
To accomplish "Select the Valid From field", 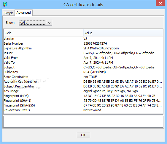I will point(11,58).
